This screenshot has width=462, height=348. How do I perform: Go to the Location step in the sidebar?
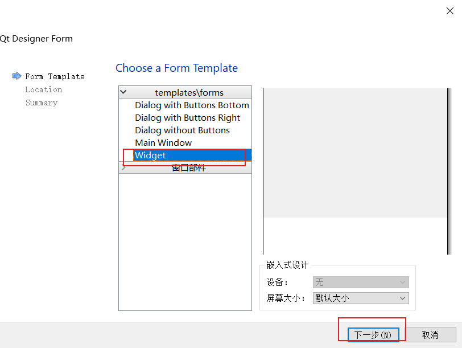click(x=44, y=89)
